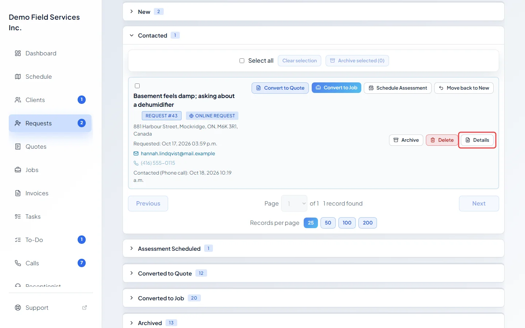Open the Calls phone icon
The image size is (525, 328).
(18, 263)
